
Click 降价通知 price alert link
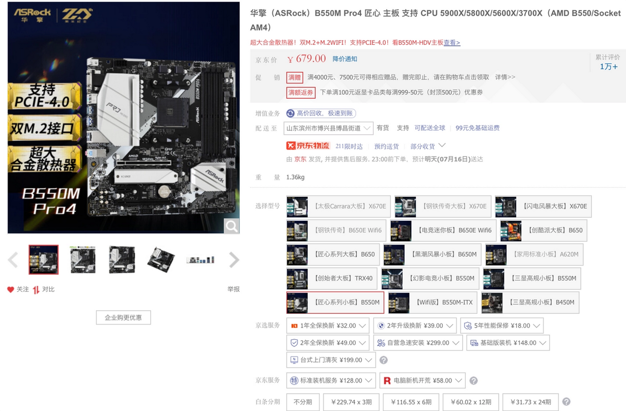coord(345,59)
